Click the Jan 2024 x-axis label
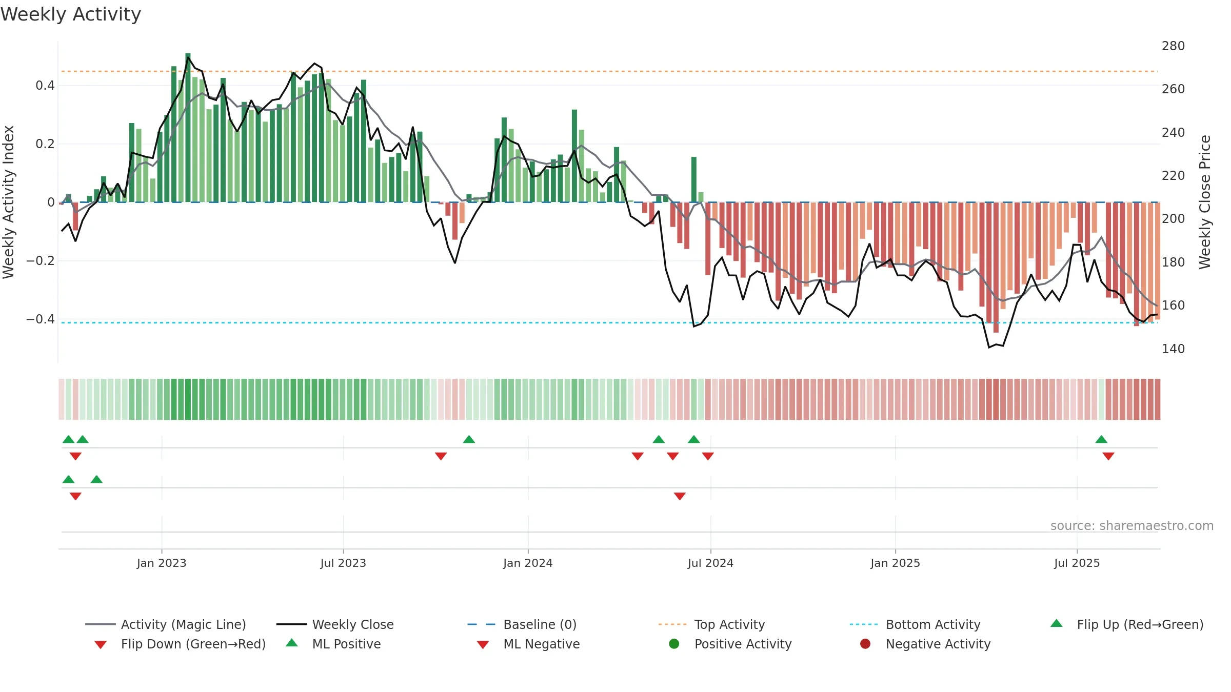Image resolution: width=1231 pixels, height=692 pixels. pyautogui.click(x=528, y=563)
